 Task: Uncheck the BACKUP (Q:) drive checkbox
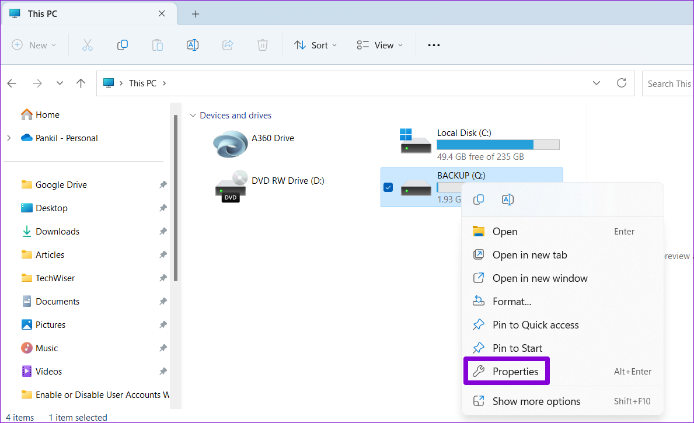click(x=388, y=187)
